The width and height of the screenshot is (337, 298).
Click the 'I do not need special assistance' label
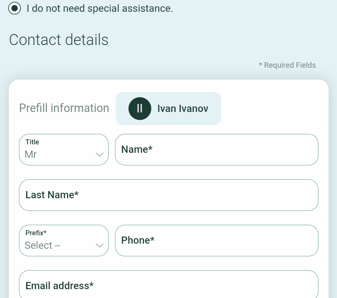[100, 8]
